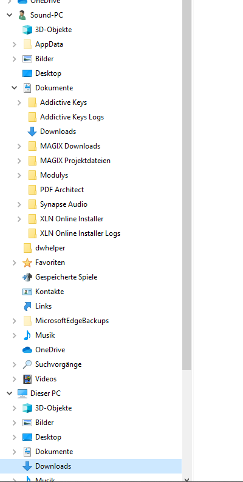This screenshot has width=243, height=482.
Task: Click the highlighted Downloads arrow icon under Dieser PC
Action: pos(27,466)
